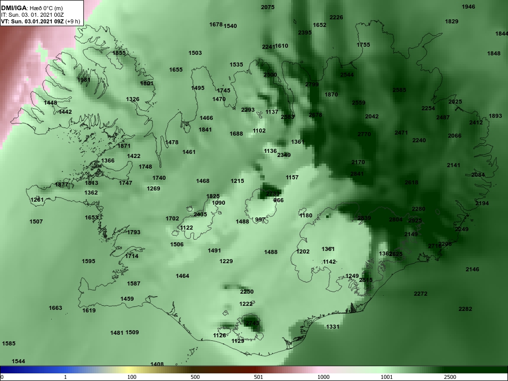Click the 'VT: Sun. 03.01.2021 09Z (+9 h)' line
This screenshot has height=381, width=508.
click(x=41, y=21)
